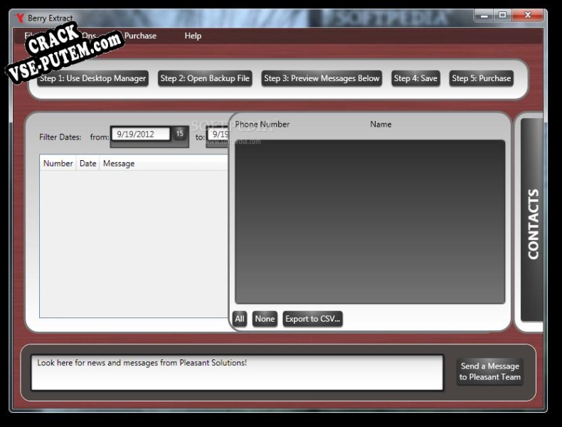Send a Message to Pleasant Team
This screenshot has width=562, height=427.
[x=489, y=371]
